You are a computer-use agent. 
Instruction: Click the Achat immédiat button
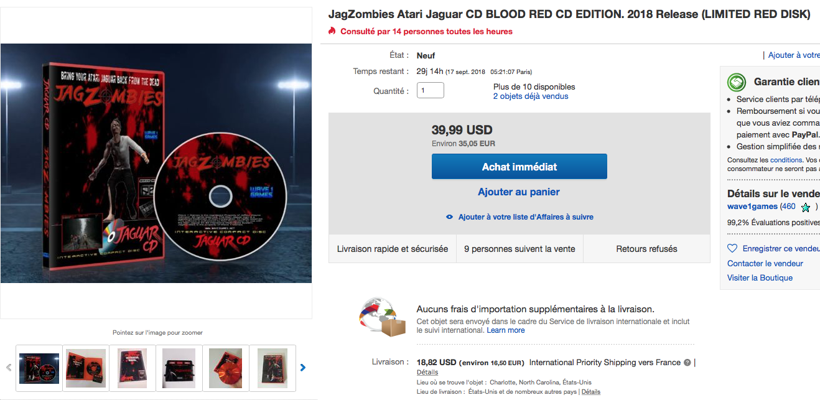tap(519, 167)
